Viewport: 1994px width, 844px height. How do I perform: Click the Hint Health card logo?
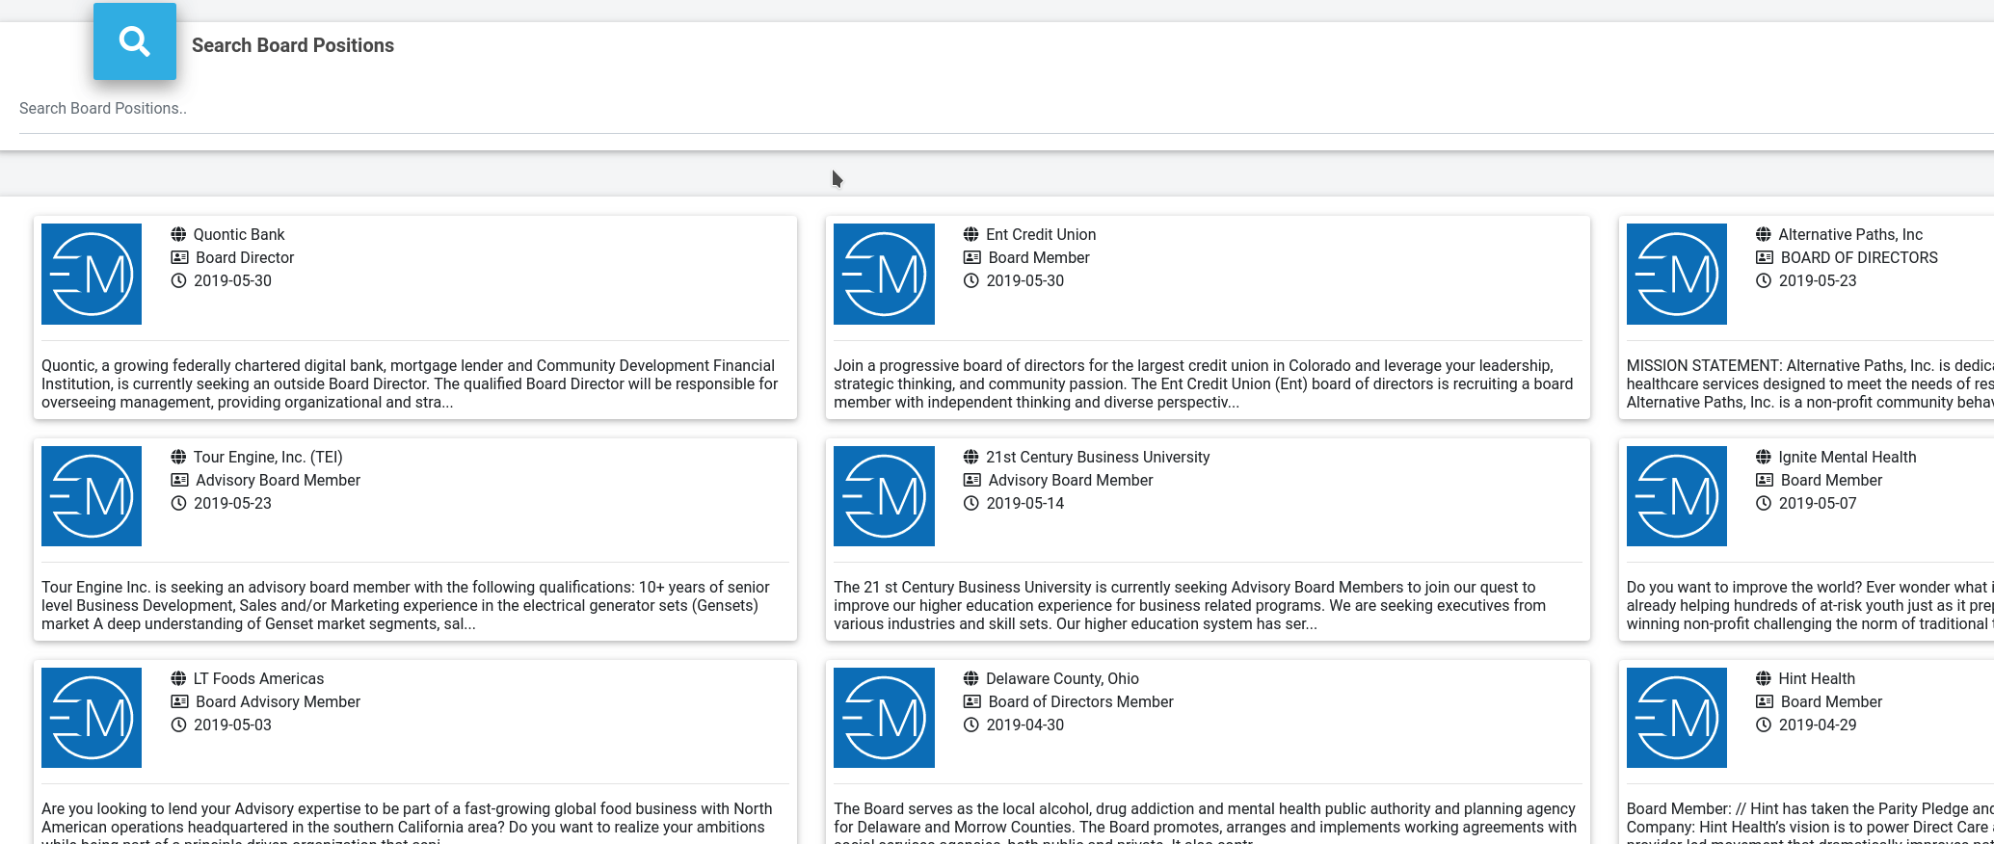click(x=1677, y=718)
